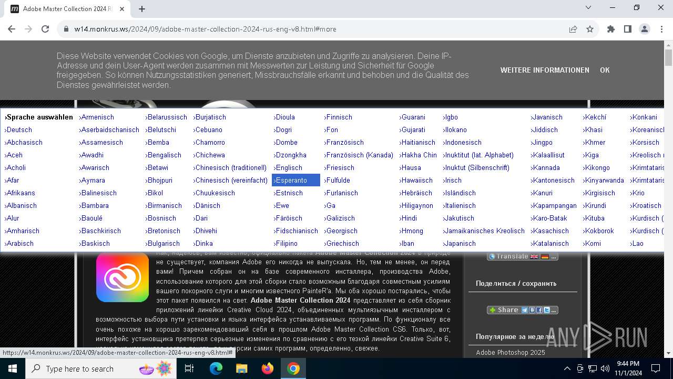Select Albanisch language
Image resolution: width=673 pixels, height=379 pixels.
(x=21, y=205)
